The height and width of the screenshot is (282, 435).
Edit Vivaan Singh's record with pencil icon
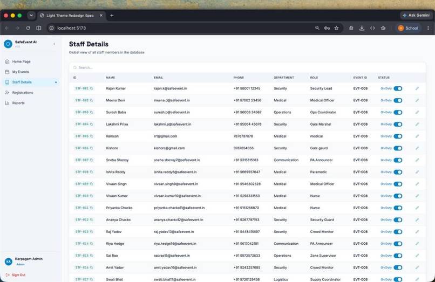click(417, 184)
